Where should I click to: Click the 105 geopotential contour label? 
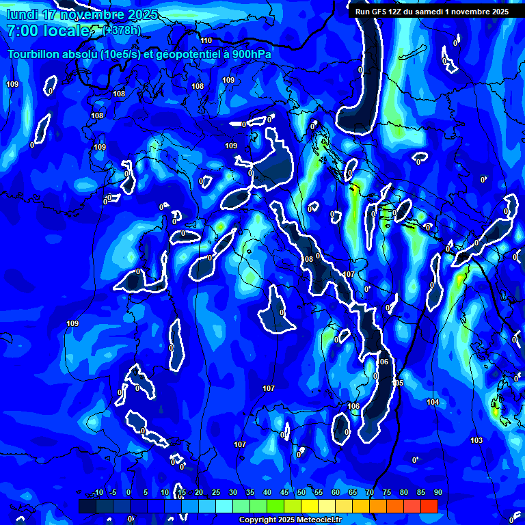point(399,383)
